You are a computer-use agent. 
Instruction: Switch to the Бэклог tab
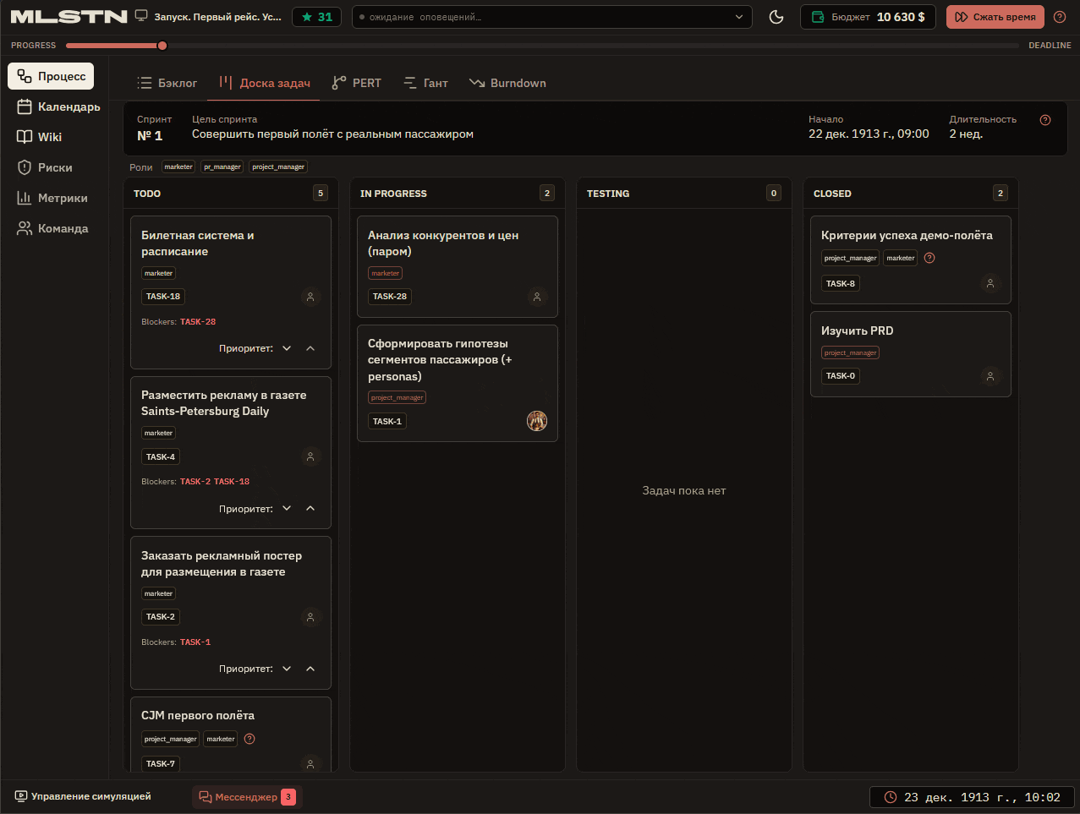pyautogui.click(x=167, y=83)
